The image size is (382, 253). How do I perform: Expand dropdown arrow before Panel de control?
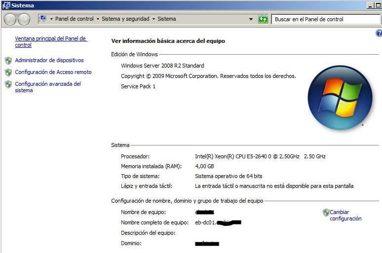[x=51, y=19]
